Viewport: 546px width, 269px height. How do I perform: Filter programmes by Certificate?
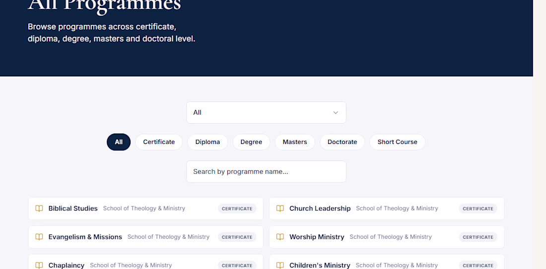point(159,142)
